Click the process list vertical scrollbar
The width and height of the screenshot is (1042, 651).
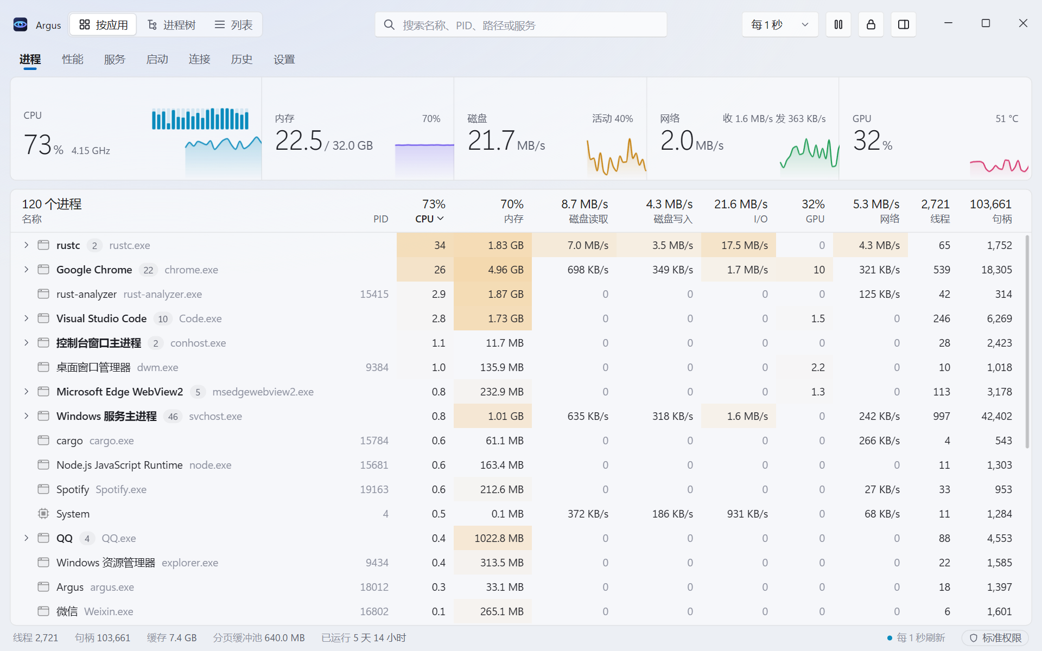click(1027, 342)
